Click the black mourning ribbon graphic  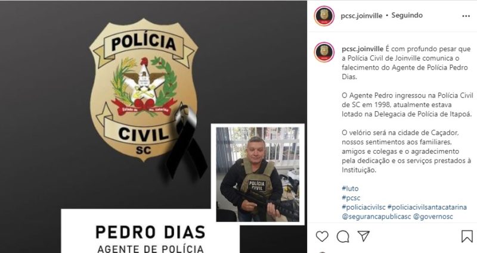186,142
